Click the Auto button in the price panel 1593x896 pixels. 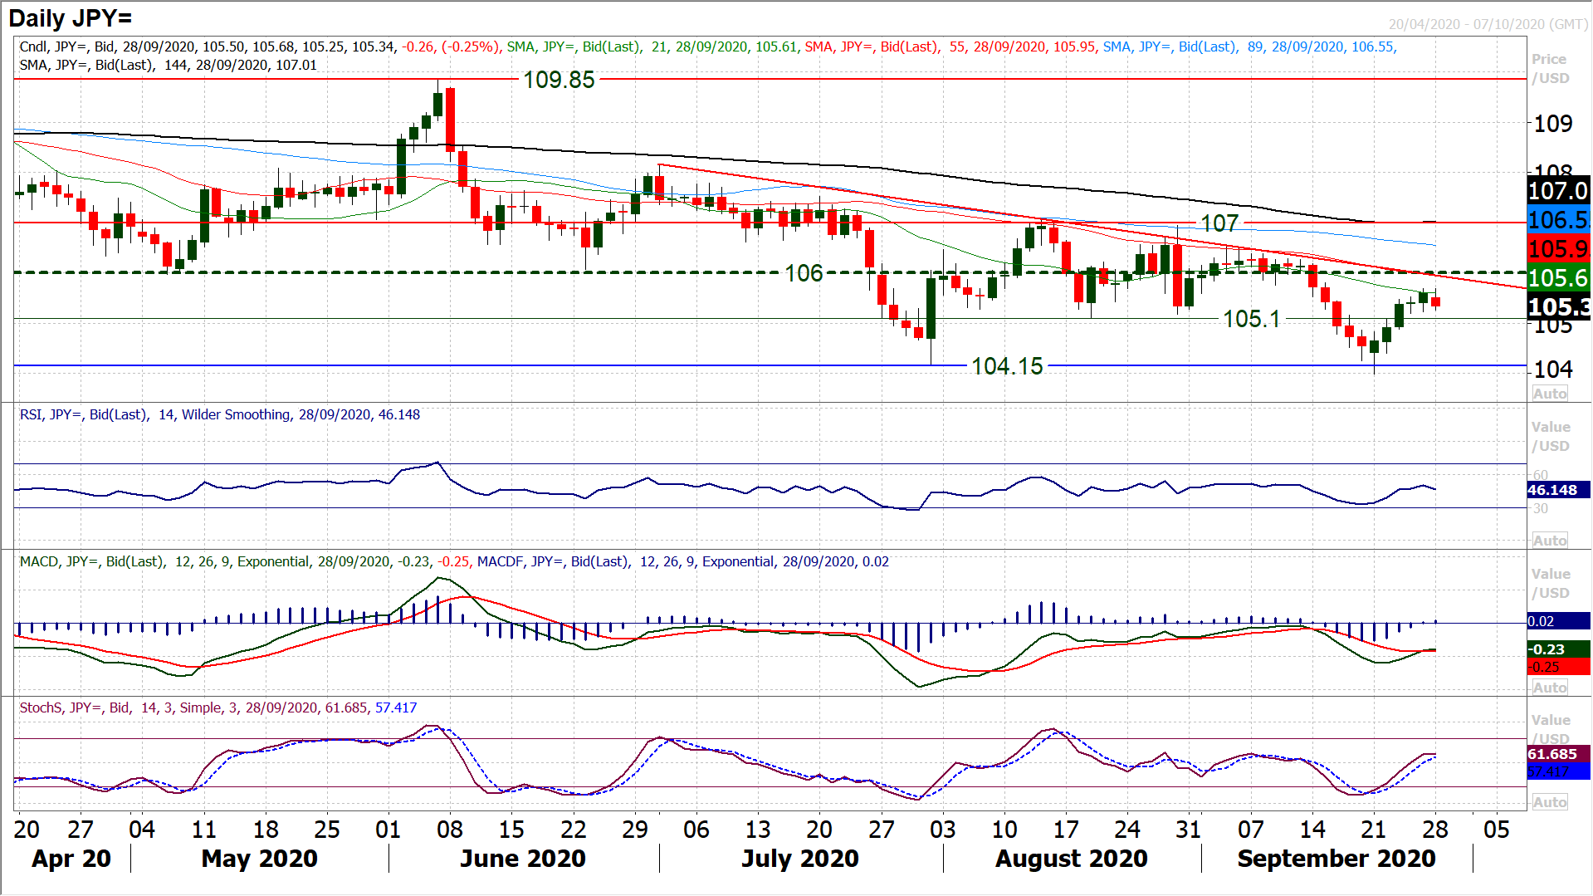(x=1550, y=394)
